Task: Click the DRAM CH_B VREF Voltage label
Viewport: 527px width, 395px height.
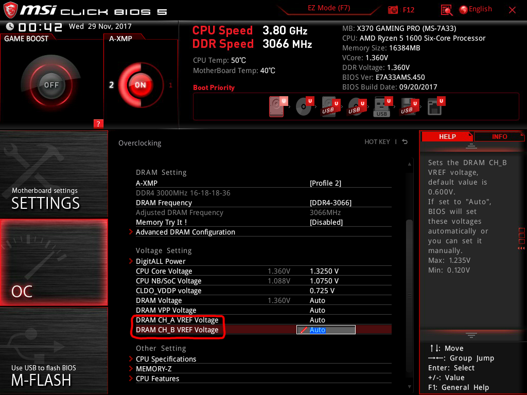Action: (x=177, y=330)
